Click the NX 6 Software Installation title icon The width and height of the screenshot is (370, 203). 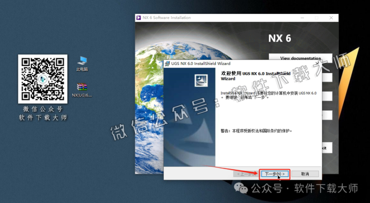138,18
